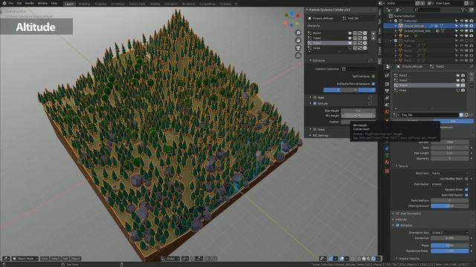This screenshot has width=476, height=267.
Task: Open the Select menu in viewport header
Action: pos(55,259)
